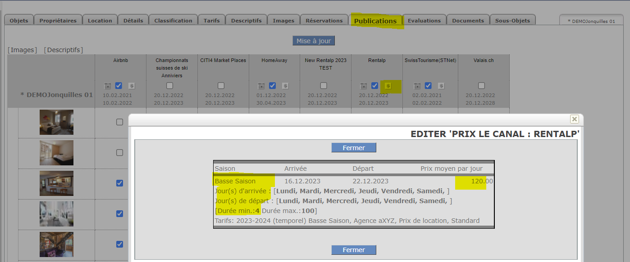Click the HomeAway dollar price icon
This screenshot has height=262, width=630.
tap(285, 86)
